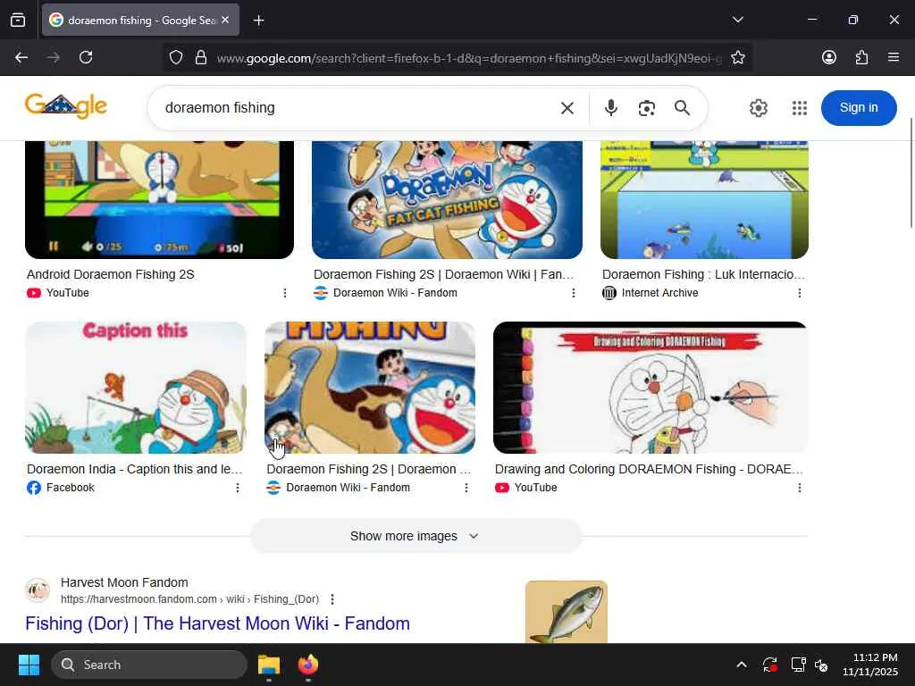This screenshot has height=686, width=915.
Task: Open the Doraemon Fishing 2S | Doraemon … poster image
Action: (370, 388)
